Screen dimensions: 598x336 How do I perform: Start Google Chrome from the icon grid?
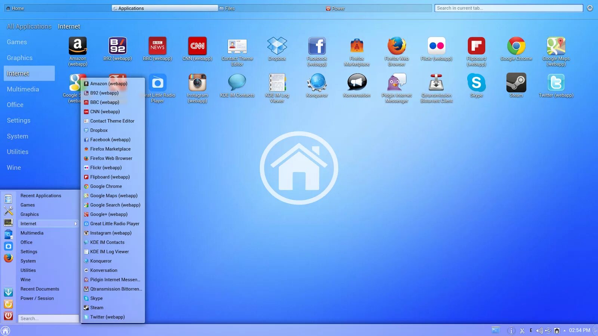(x=516, y=46)
